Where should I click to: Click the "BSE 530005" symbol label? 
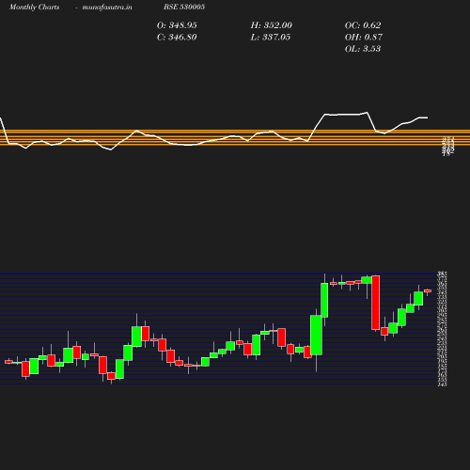click(x=184, y=7)
